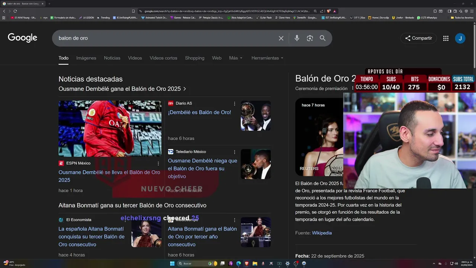Expand the Más dropdown

pos(236,58)
